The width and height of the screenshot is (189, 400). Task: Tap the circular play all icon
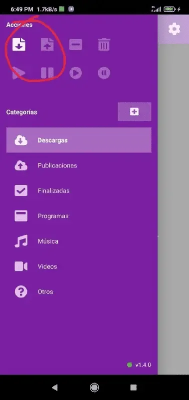coord(76,73)
